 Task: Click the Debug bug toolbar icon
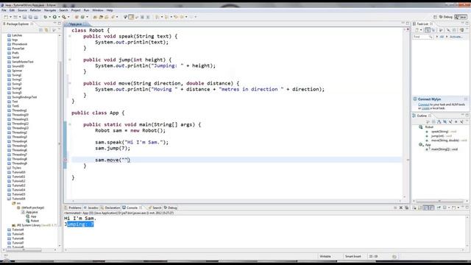[x=46, y=17]
